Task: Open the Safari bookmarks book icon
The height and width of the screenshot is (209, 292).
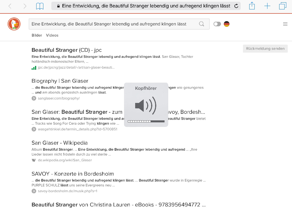Action: (40, 6)
